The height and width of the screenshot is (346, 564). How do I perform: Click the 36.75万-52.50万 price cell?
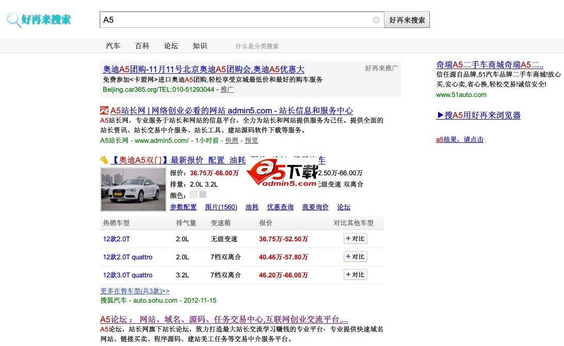(x=283, y=239)
